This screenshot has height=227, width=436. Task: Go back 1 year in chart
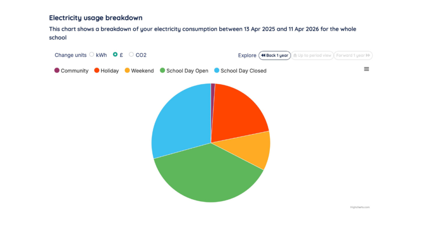(275, 55)
